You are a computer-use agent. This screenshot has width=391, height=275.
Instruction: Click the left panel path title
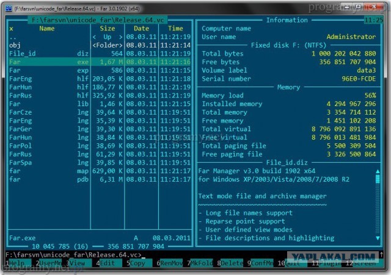[x=98, y=20]
